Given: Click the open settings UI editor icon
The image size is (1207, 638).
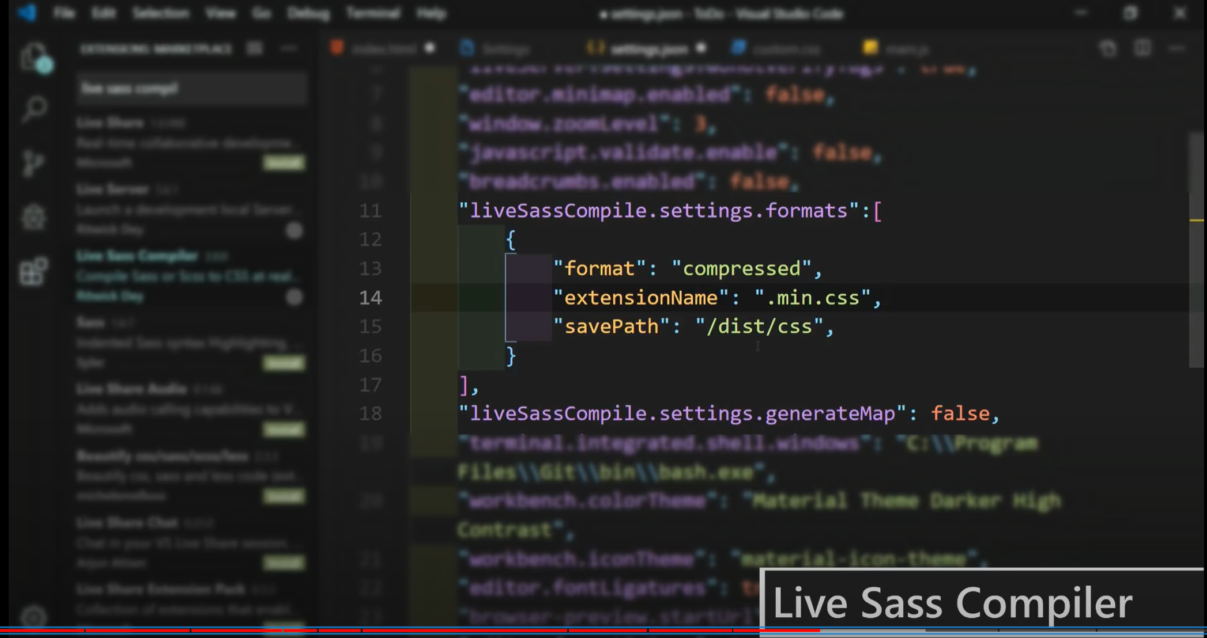Looking at the screenshot, I should 1107,48.
